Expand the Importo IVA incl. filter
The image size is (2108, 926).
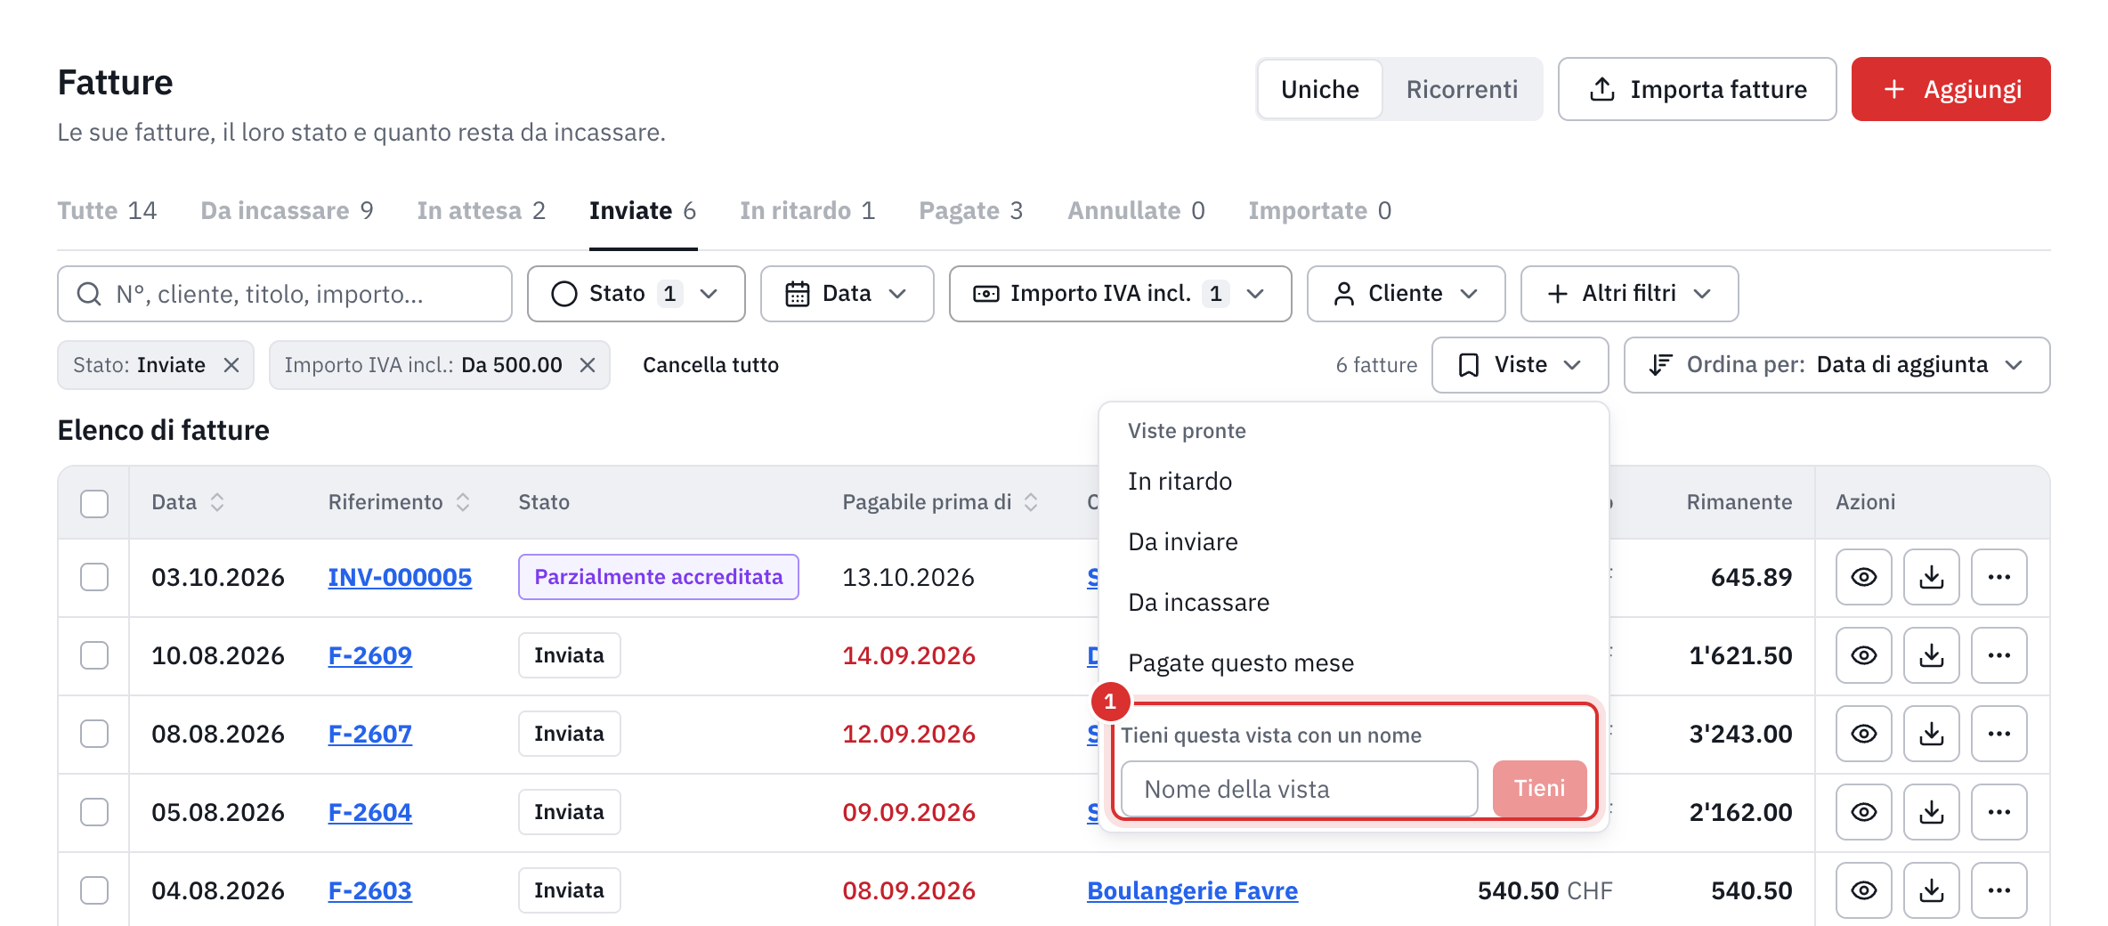pyautogui.click(x=1120, y=294)
